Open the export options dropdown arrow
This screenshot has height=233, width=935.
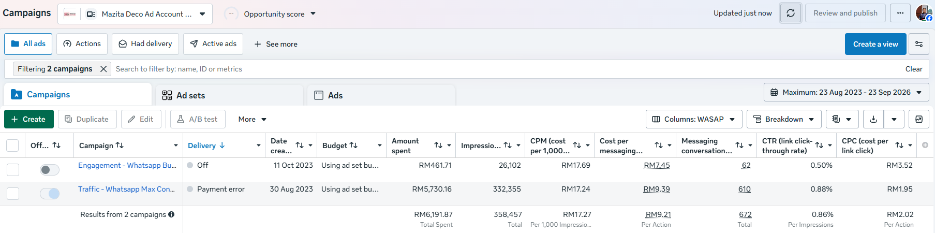pos(894,119)
